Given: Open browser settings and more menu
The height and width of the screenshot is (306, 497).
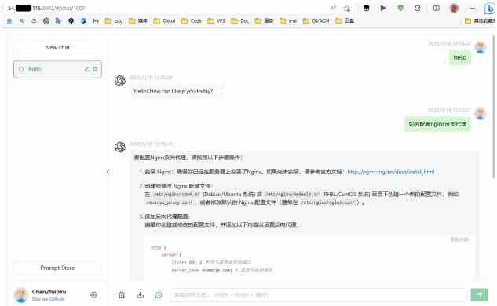Looking at the screenshot, I should coord(472,8).
